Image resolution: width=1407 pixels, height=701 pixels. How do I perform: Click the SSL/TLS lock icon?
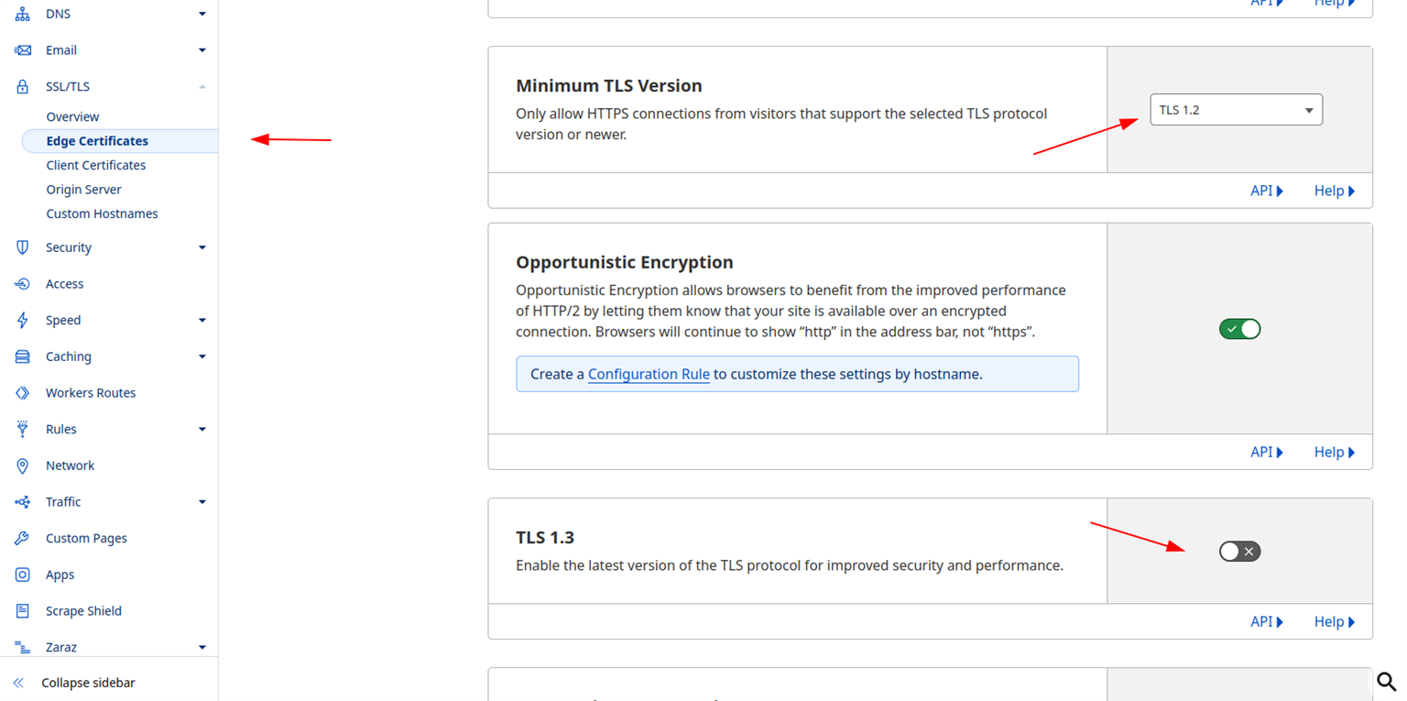(23, 86)
